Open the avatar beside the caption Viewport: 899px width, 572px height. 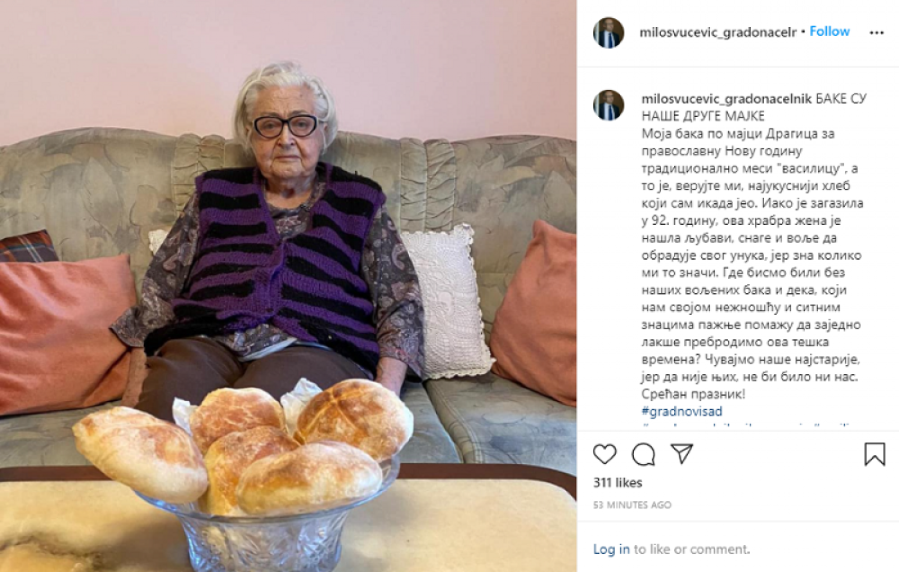[x=608, y=105]
